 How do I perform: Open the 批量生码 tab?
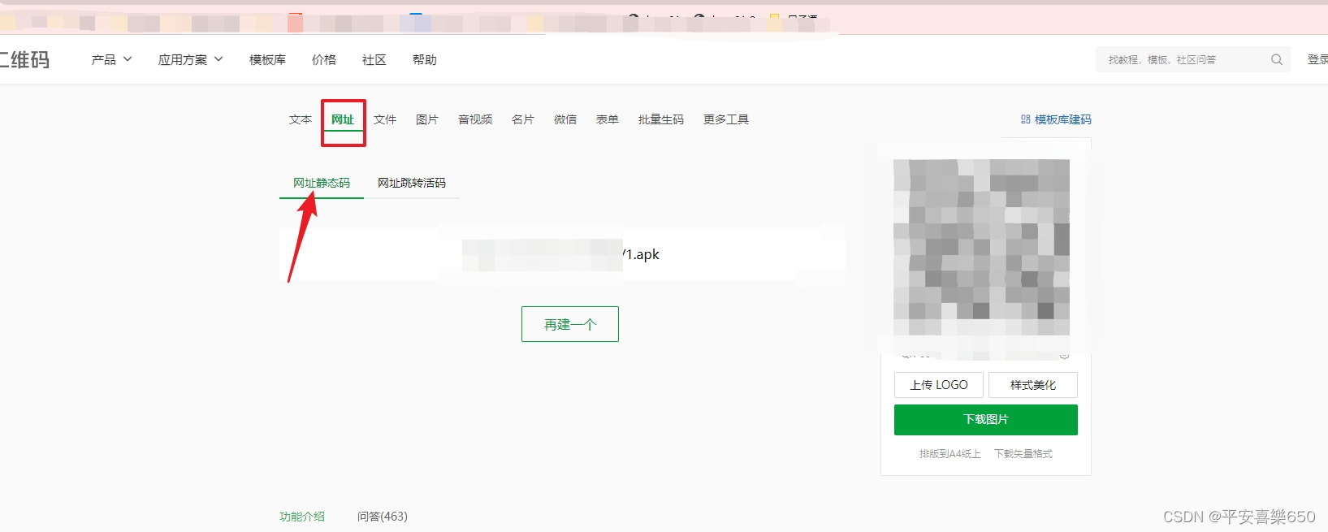(661, 119)
